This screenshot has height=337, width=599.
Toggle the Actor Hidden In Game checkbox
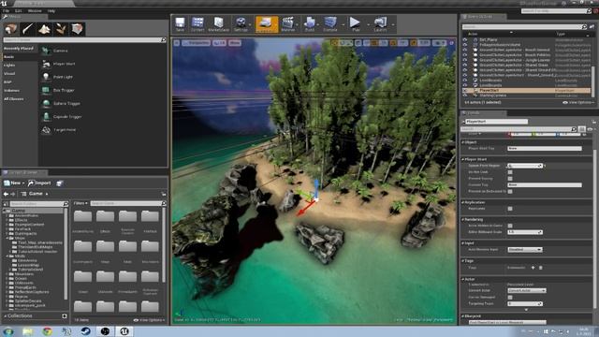click(510, 226)
